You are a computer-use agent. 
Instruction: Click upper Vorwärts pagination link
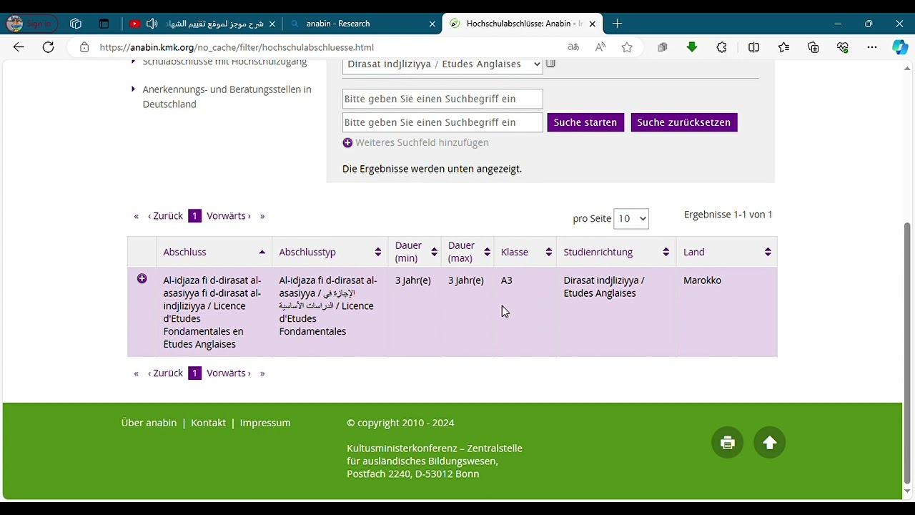tap(229, 216)
